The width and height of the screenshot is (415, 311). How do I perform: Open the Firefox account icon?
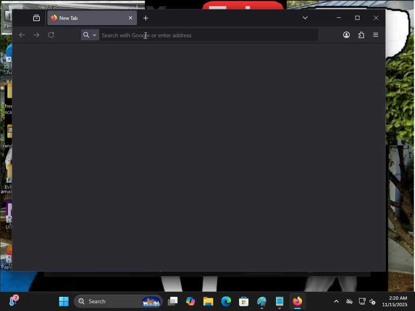(x=346, y=35)
